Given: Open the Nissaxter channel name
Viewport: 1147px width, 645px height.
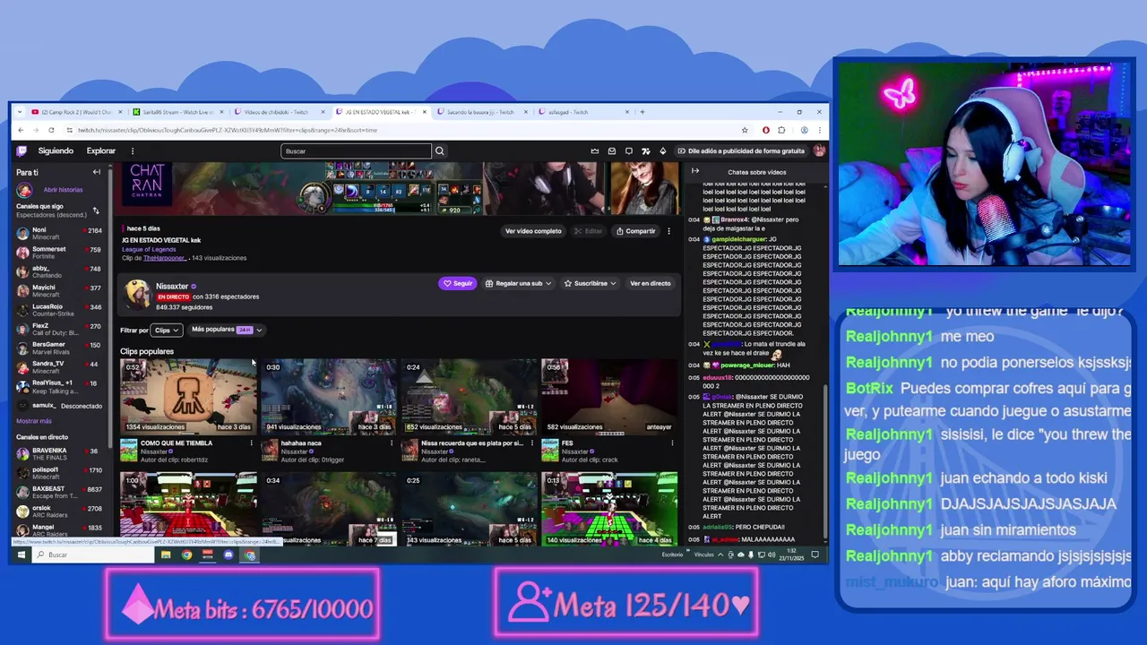Looking at the screenshot, I should pyautogui.click(x=172, y=287).
